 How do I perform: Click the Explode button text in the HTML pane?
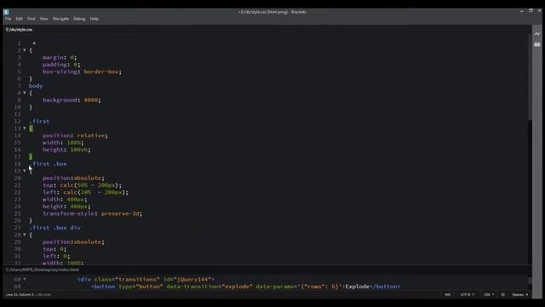pyautogui.click(x=357, y=287)
